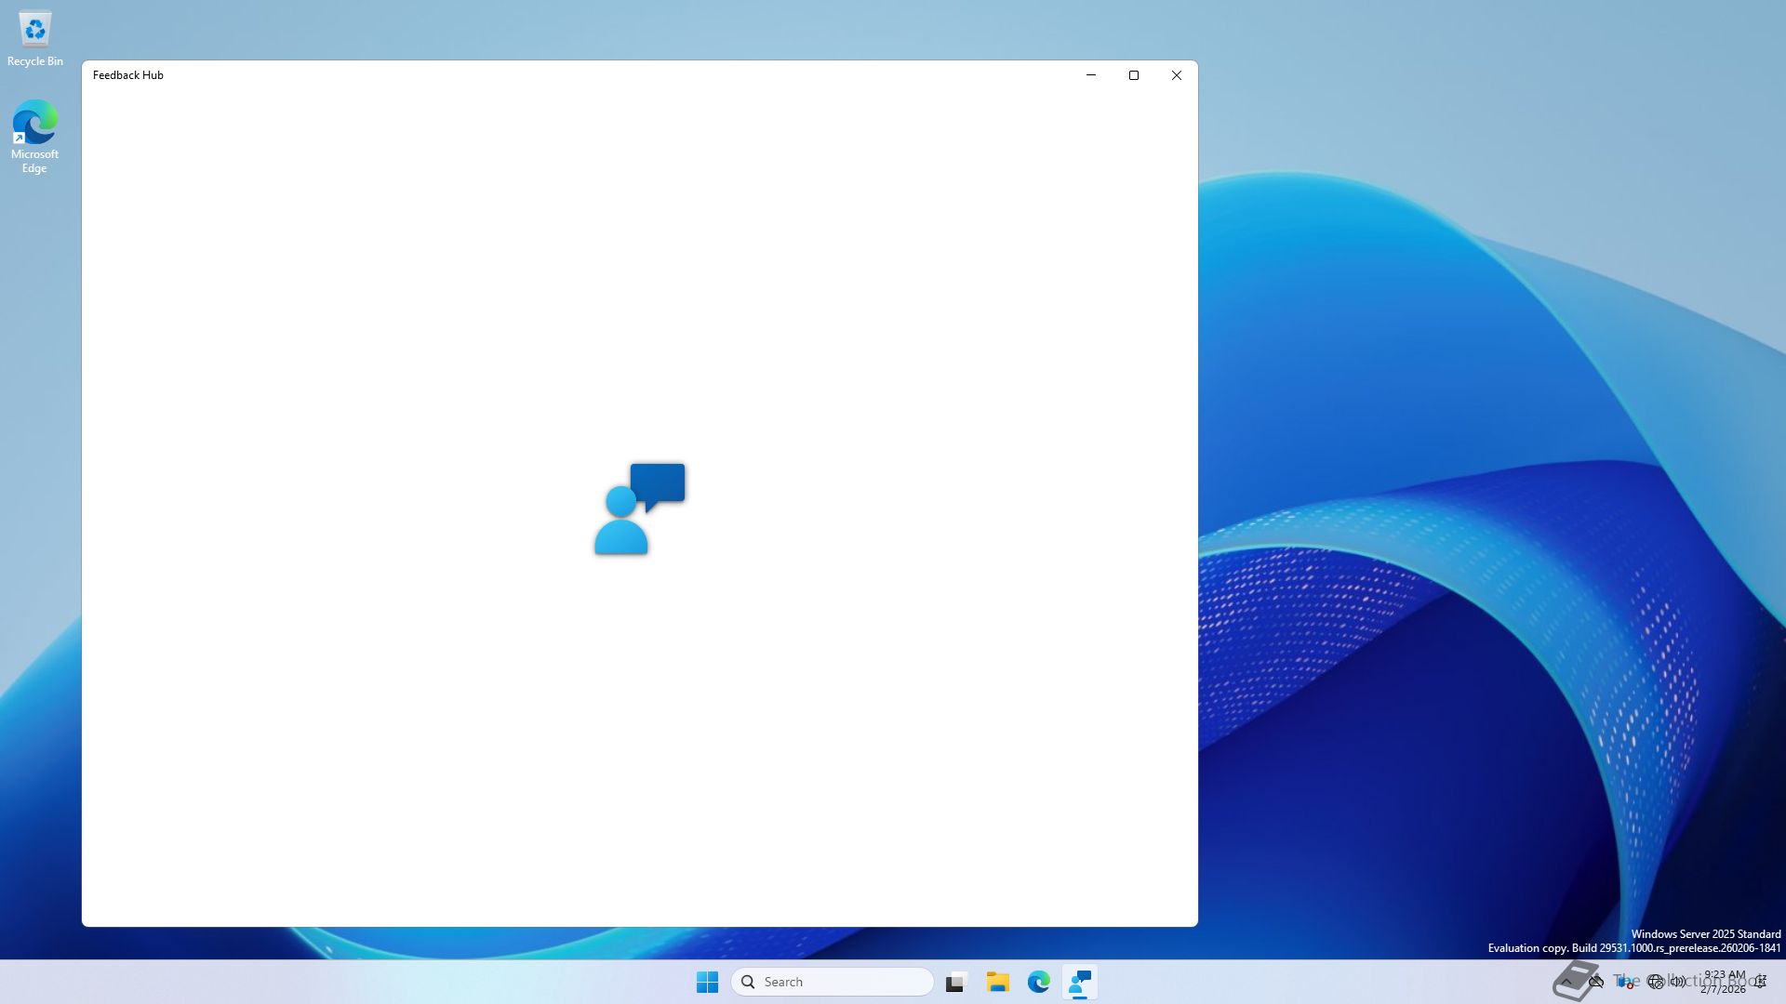
Task: Maximize the Feedback Hub window
Action: coord(1134,75)
